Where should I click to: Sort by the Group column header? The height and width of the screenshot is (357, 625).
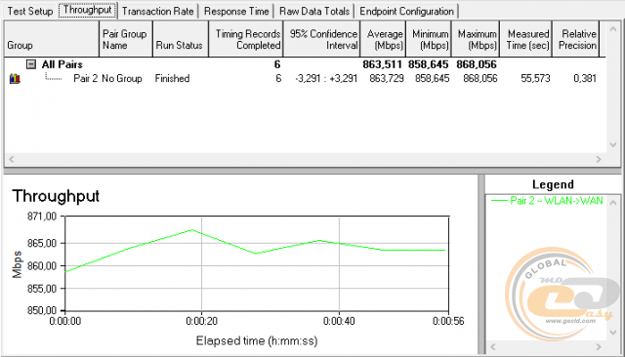click(x=52, y=39)
